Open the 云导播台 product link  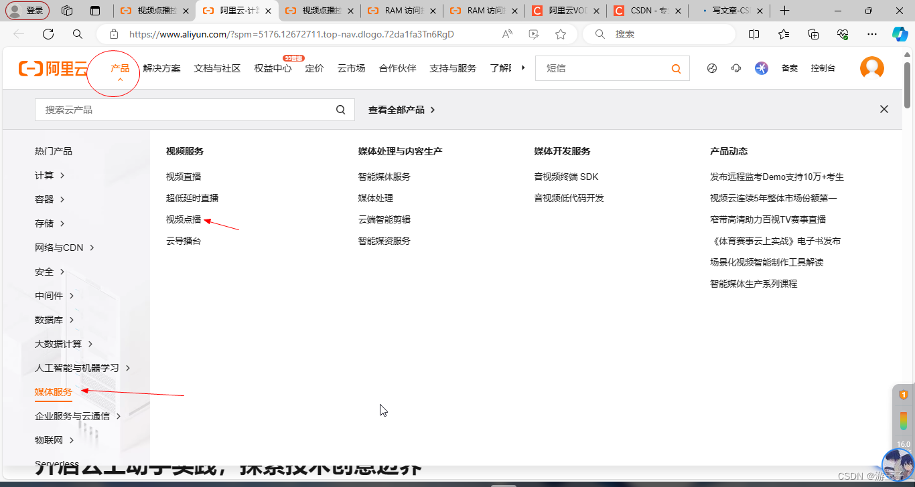pyautogui.click(x=184, y=241)
